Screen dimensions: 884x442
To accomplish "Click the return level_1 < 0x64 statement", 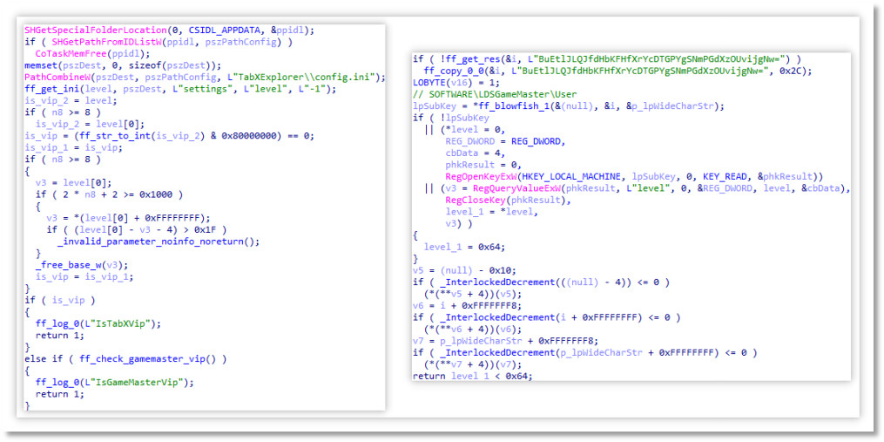I will tap(469, 377).
